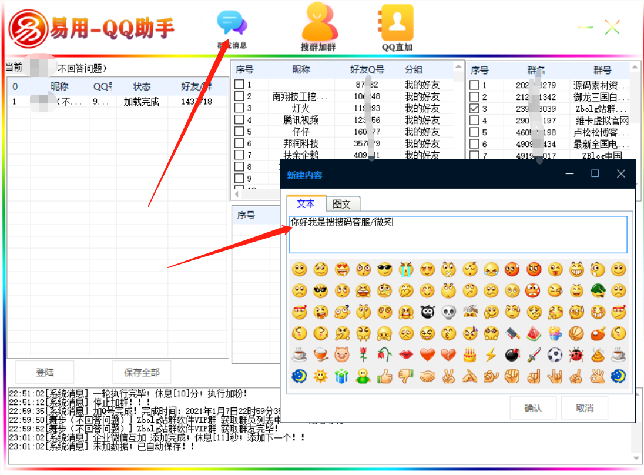Viewport: 644px width, 475px height.
Task: Insert the victory hand emoji
Action: pos(448,376)
